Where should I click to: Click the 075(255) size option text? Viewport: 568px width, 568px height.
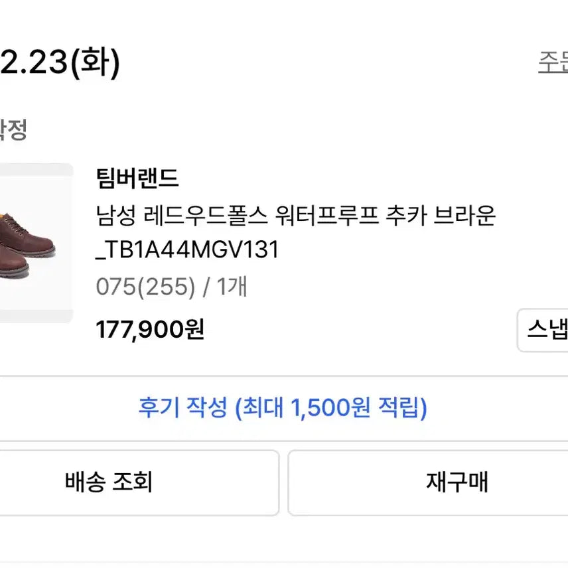(145, 287)
